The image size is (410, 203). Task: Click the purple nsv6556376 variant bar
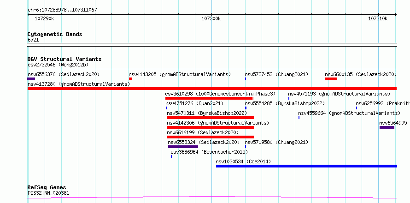pyautogui.click(x=31, y=79)
